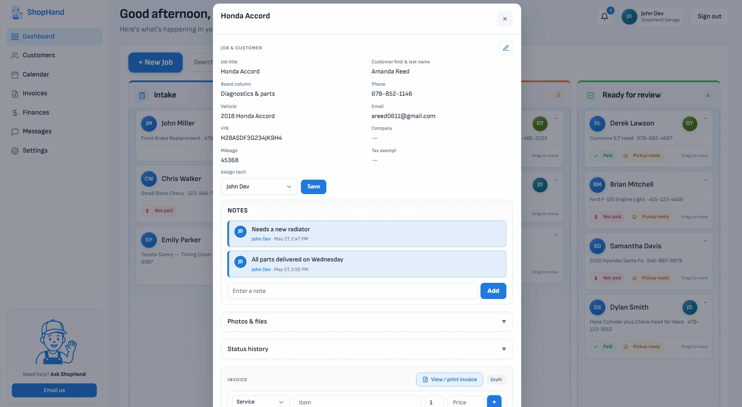This screenshot has height=407, width=742.
Task: Collapse the Derek Lawson card with minus icon
Action: click(705, 118)
